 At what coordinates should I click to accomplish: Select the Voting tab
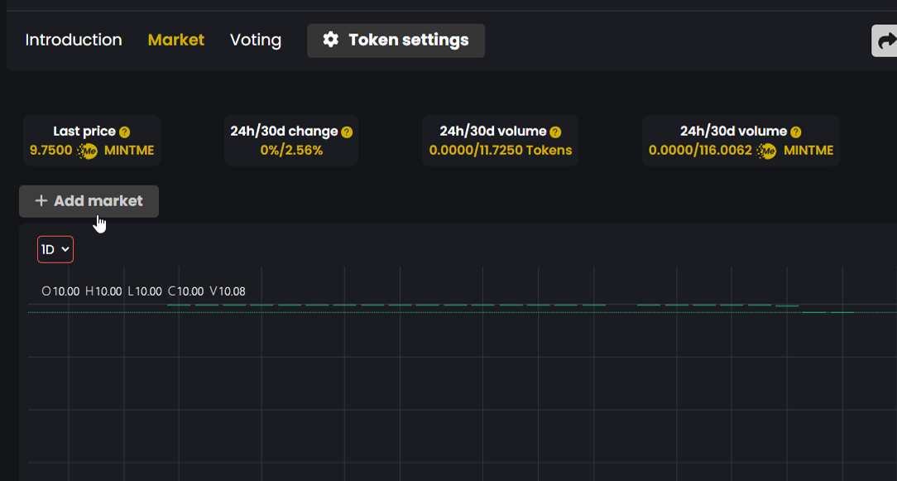coord(255,39)
